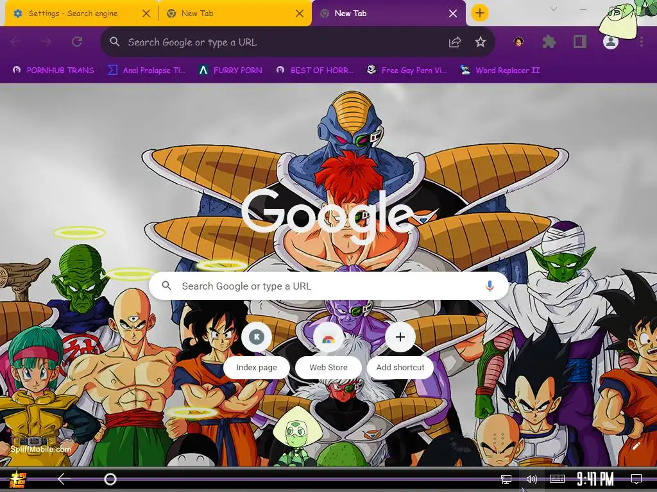Minimize the browser window
The height and width of the screenshot is (492, 657).
tap(583, 9)
